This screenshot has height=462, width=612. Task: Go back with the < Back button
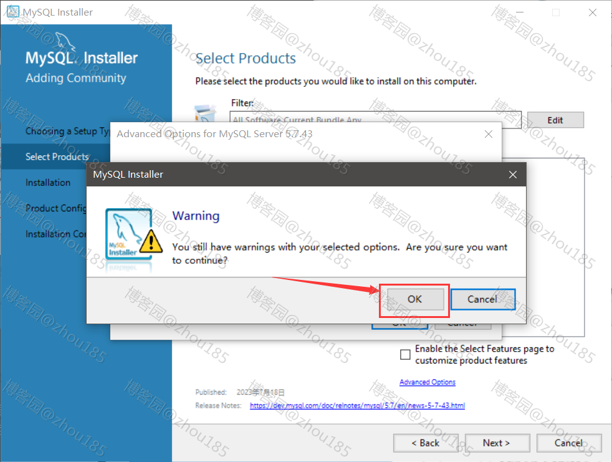[426, 443]
